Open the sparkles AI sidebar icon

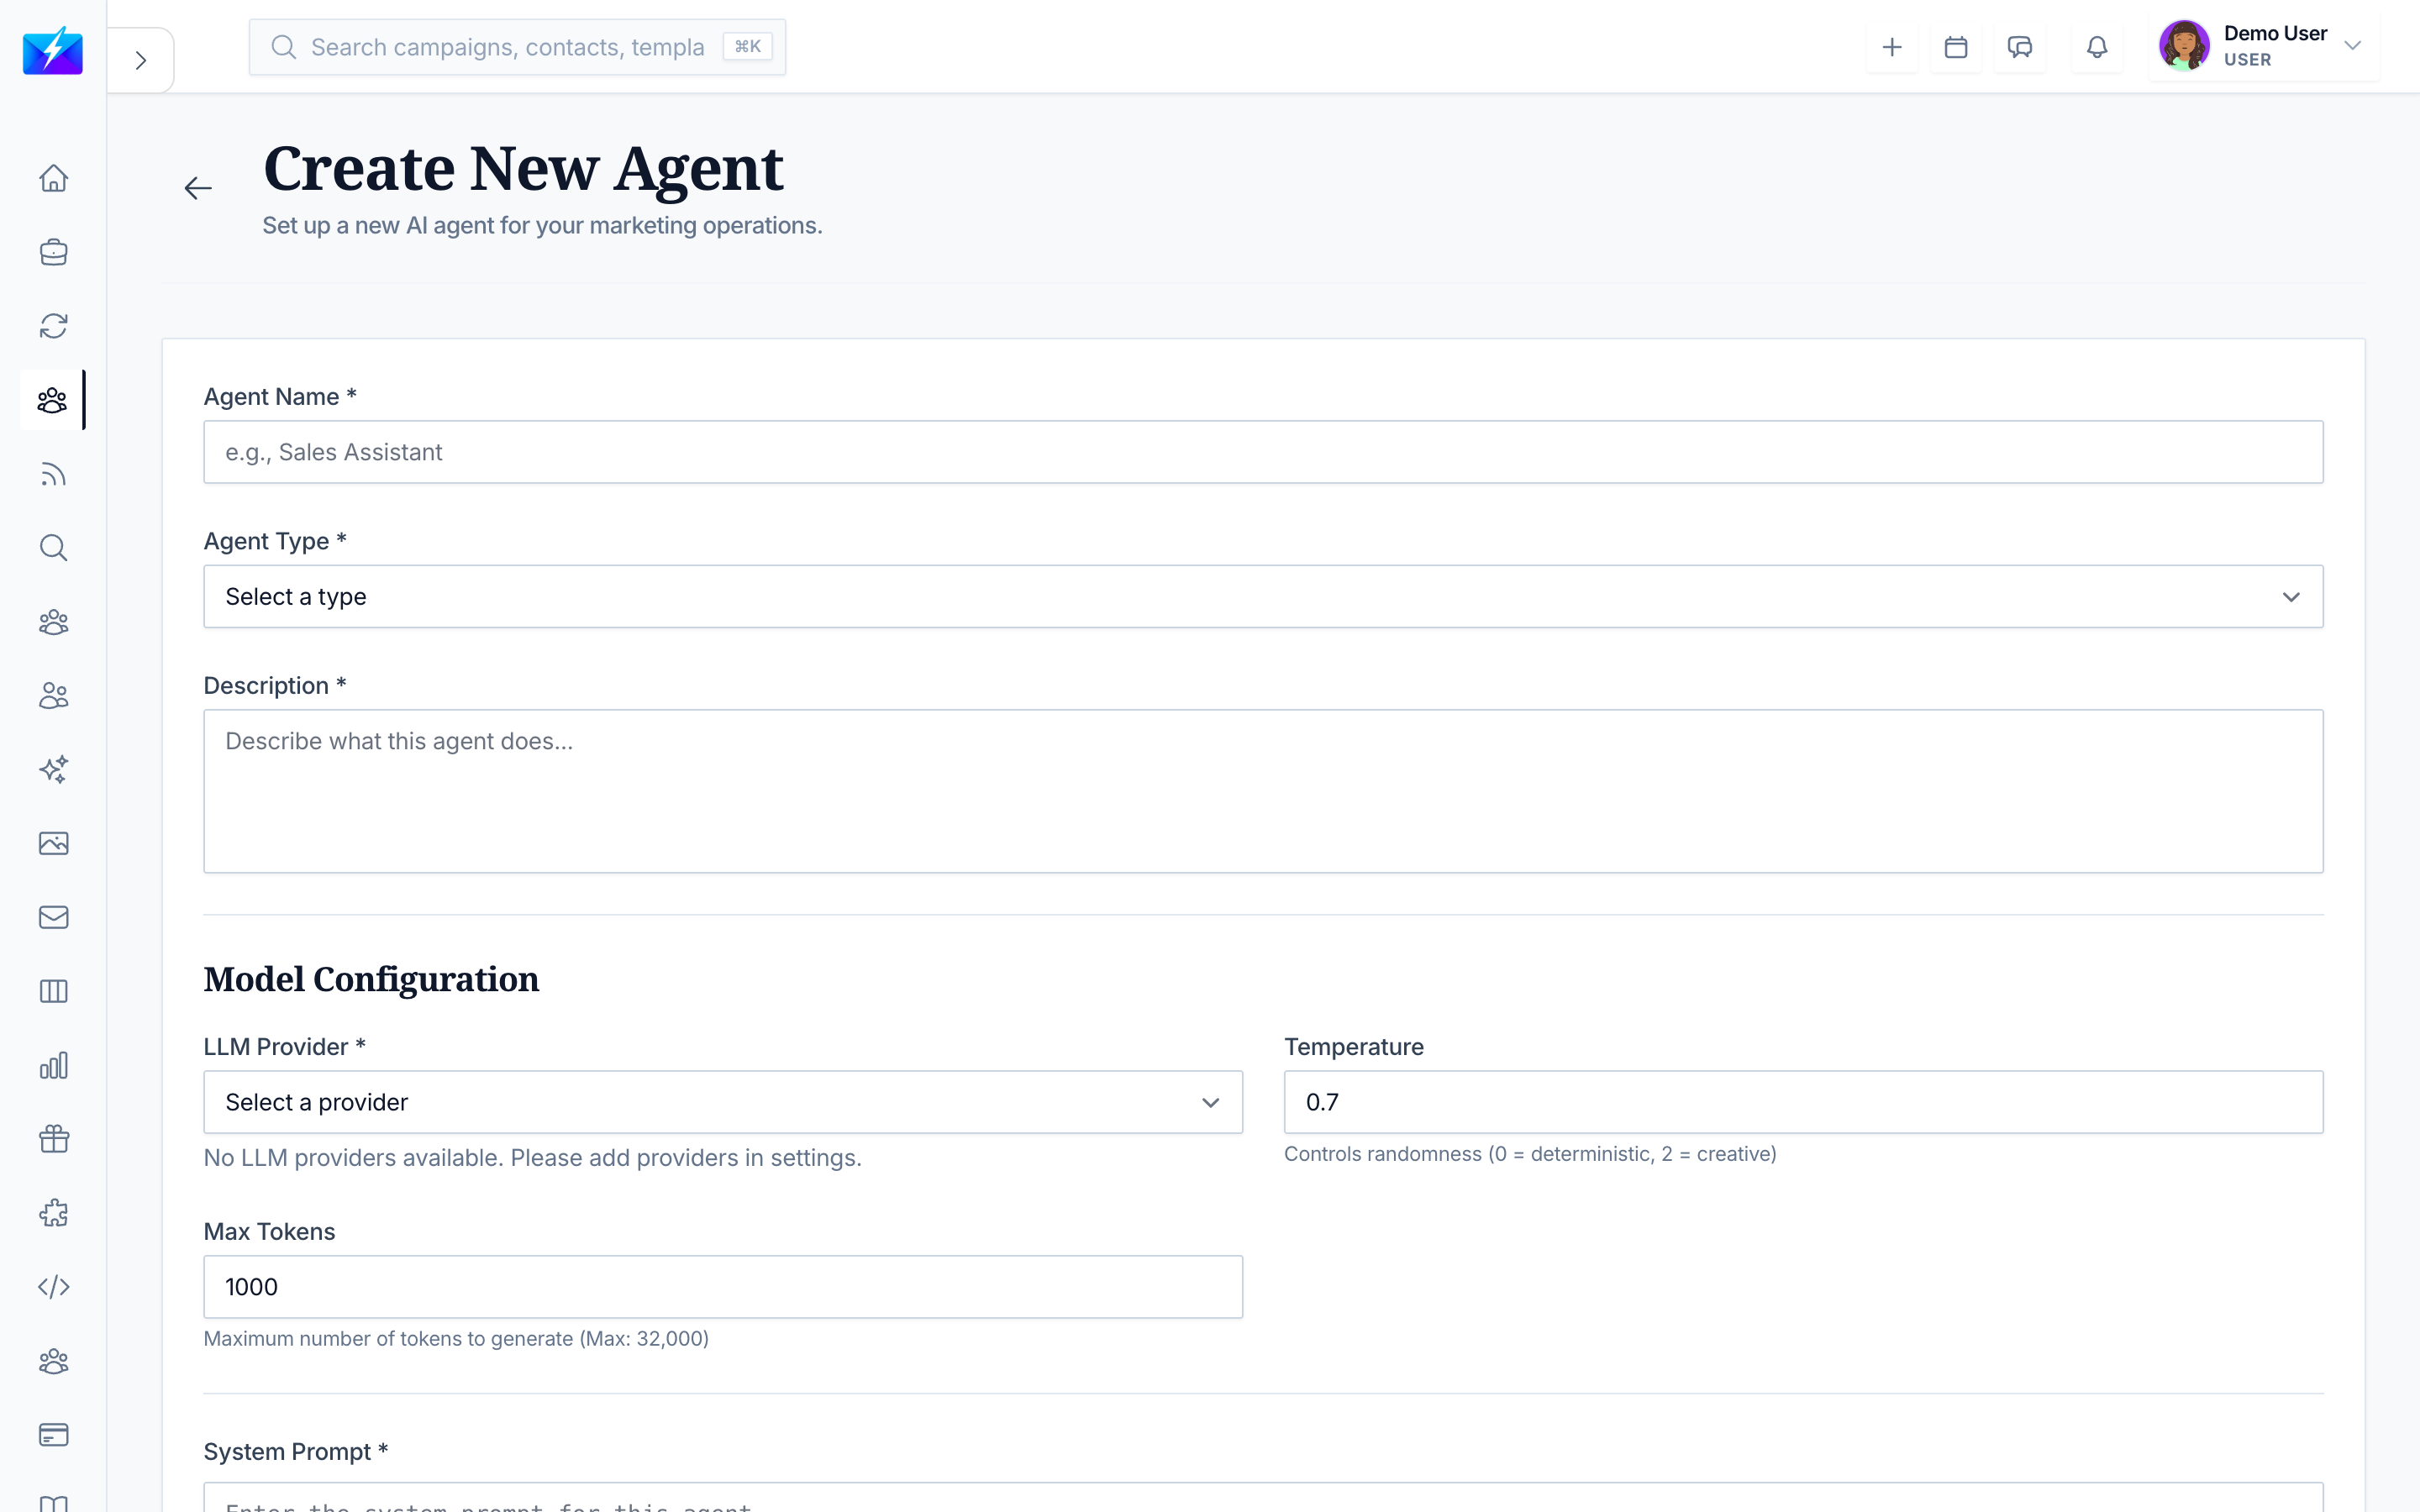pyautogui.click(x=53, y=769)
